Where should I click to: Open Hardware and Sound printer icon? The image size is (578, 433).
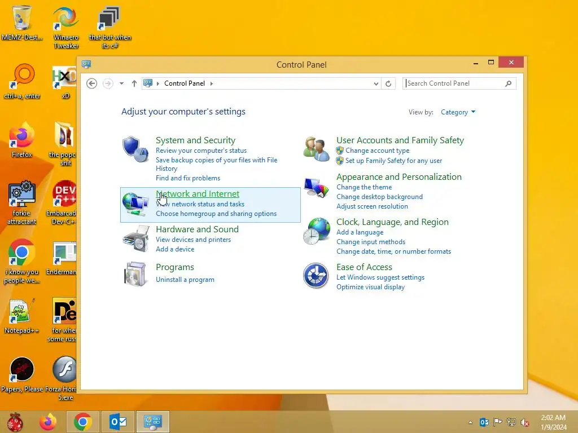(135, 238)
